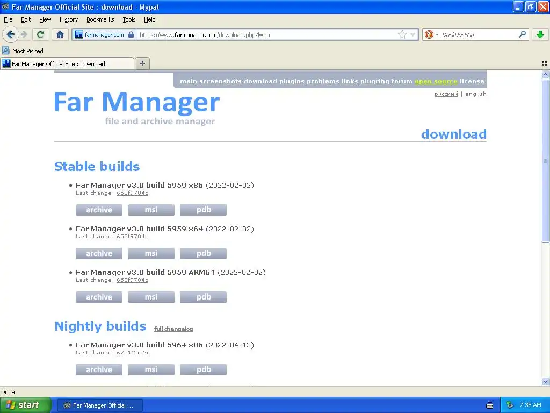Open the plugring nav link
The width and height of the screenshot is (550, 413).
tap(374, 81)
